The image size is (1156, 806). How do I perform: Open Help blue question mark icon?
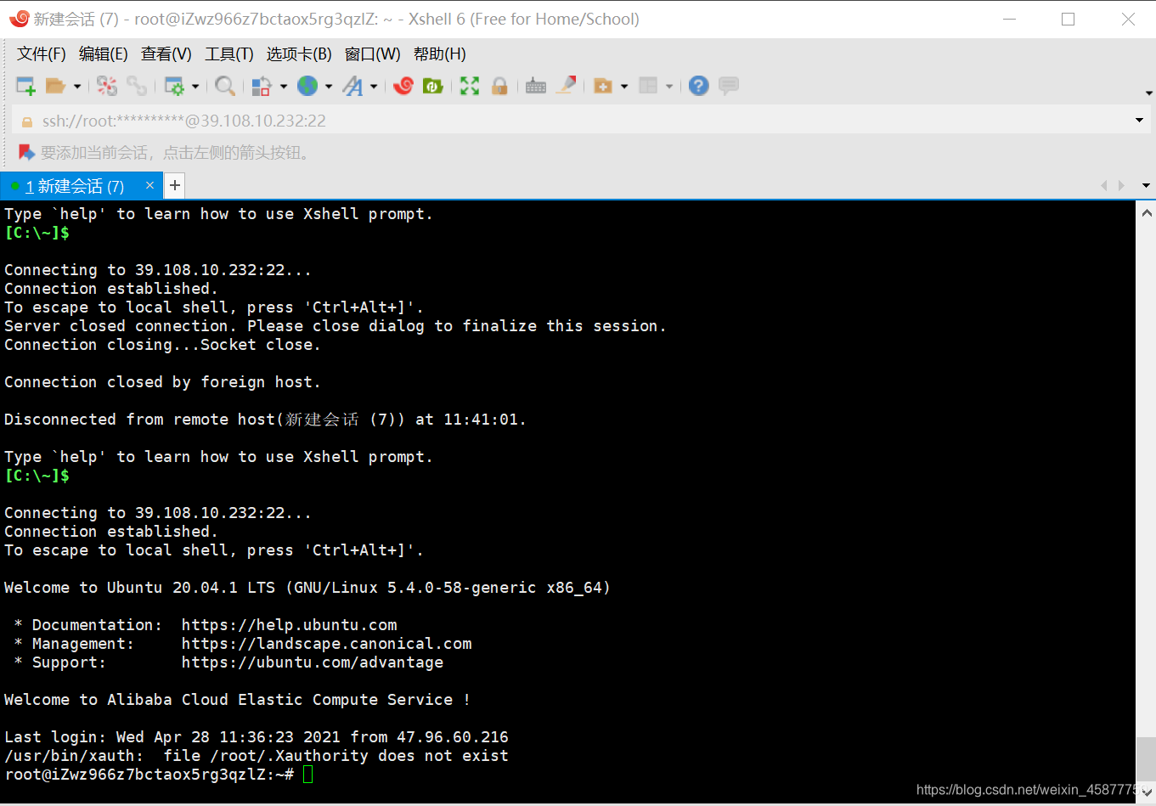click(x=698, y=86)
